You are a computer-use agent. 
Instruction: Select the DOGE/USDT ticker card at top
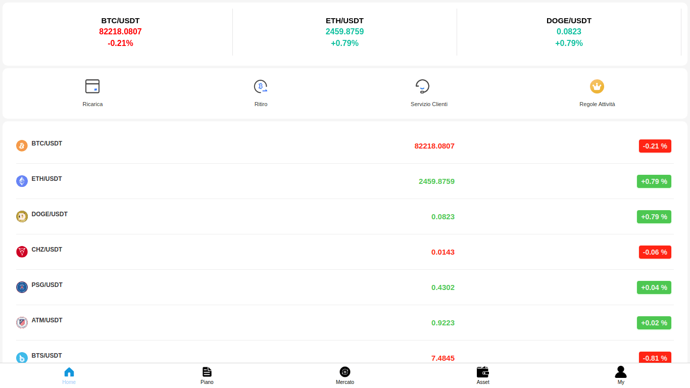coord(569,32)
